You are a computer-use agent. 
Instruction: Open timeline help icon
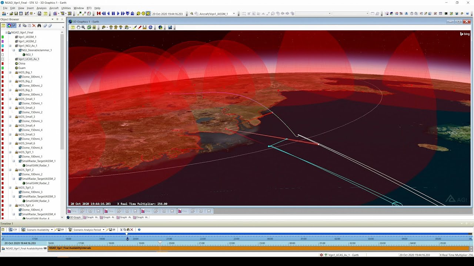coord(139,230)
